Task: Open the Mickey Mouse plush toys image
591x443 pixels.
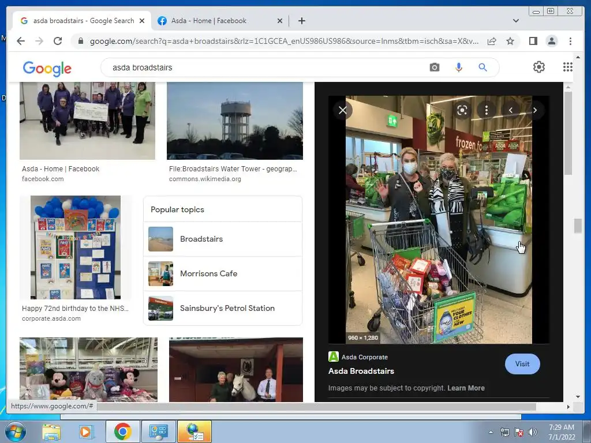Action: click(88, 370)
